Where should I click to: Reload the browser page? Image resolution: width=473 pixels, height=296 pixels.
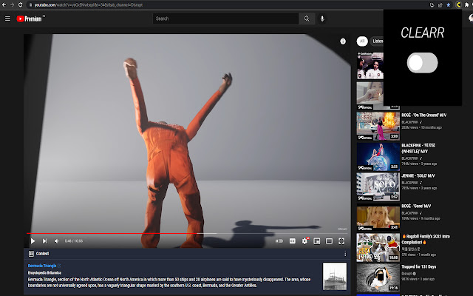click(x=20, y=5)
